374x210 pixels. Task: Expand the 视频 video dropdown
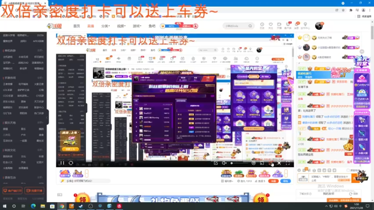pyautogui.click(x=121, y=26)
